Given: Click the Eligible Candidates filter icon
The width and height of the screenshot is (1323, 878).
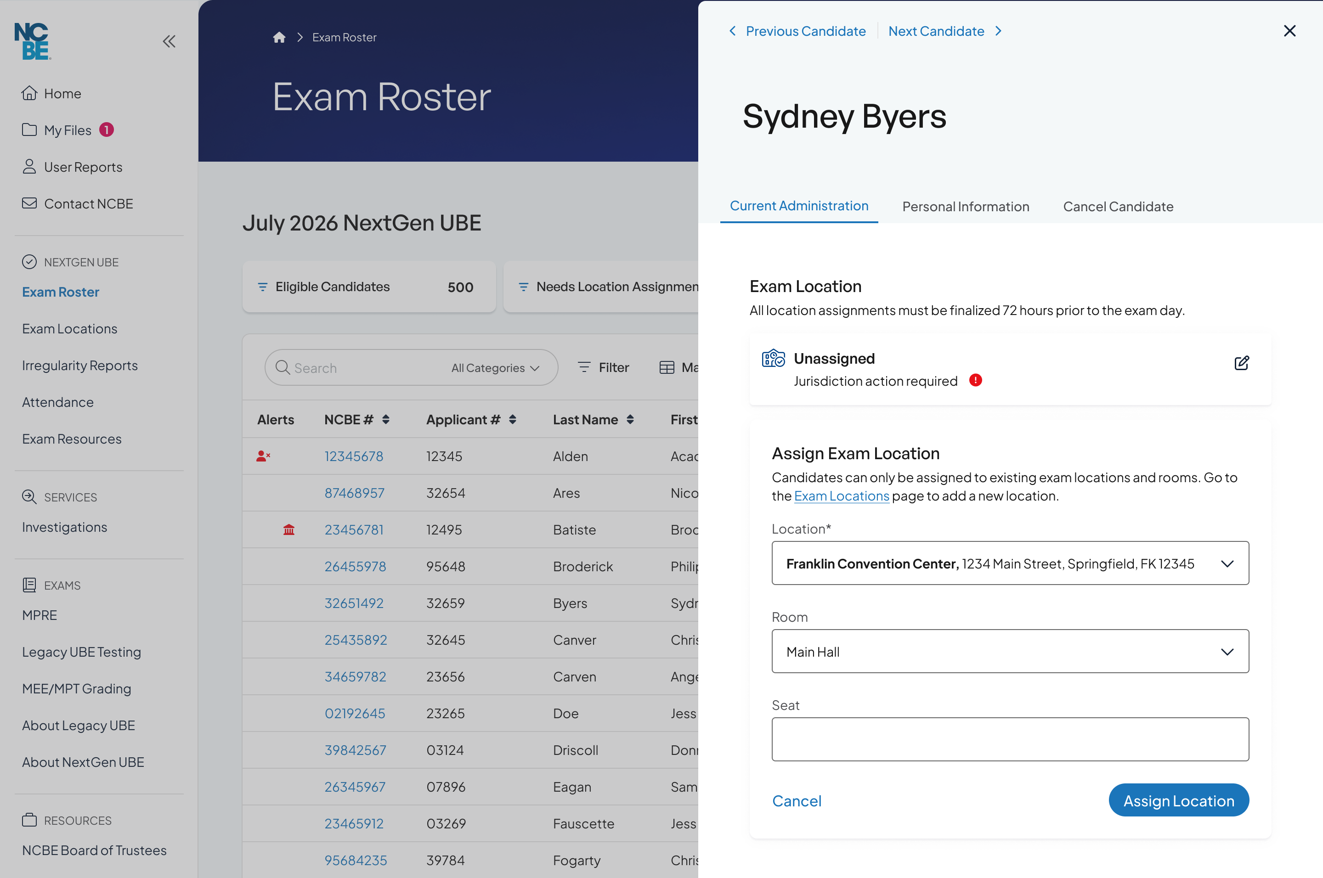Looking at the screenshot, I should 262,287.
